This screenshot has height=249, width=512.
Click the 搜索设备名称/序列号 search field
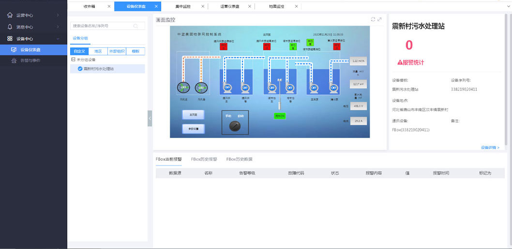coord(102,26)
